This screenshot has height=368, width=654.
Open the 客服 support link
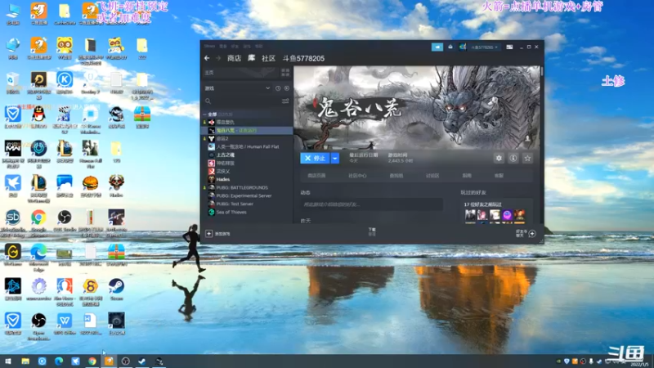coord(499,176)
